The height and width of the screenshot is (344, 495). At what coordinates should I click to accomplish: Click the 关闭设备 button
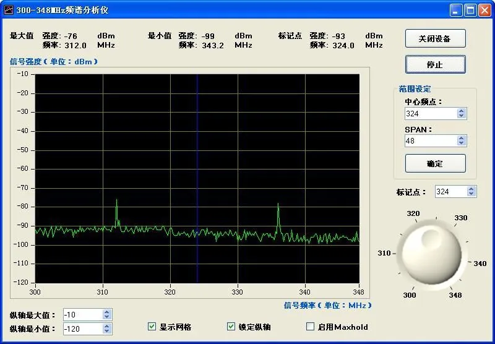(x=436, y=38)
